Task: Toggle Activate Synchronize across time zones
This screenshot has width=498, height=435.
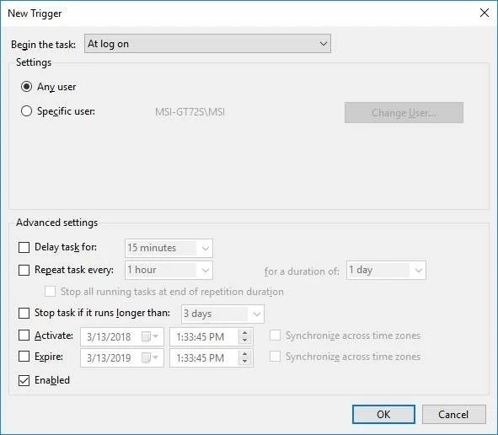Action: [275, 336]
